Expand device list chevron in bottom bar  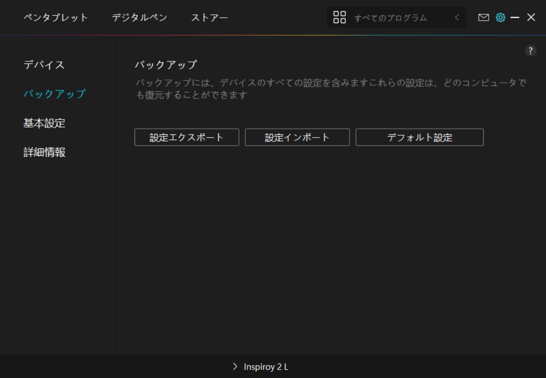pyautogui.click(x=235, y=367)
